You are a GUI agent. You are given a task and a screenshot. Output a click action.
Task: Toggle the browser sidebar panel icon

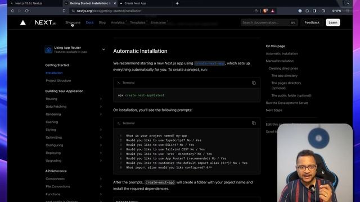tap(314, 11)
